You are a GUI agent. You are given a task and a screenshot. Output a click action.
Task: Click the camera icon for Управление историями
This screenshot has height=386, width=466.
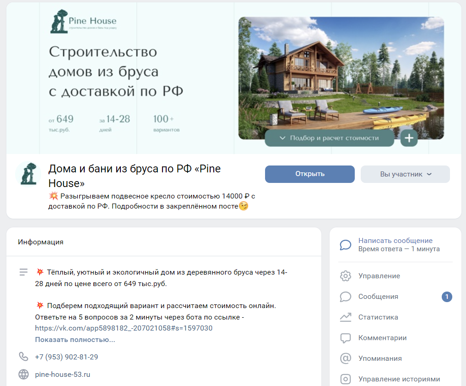[345, 379]
